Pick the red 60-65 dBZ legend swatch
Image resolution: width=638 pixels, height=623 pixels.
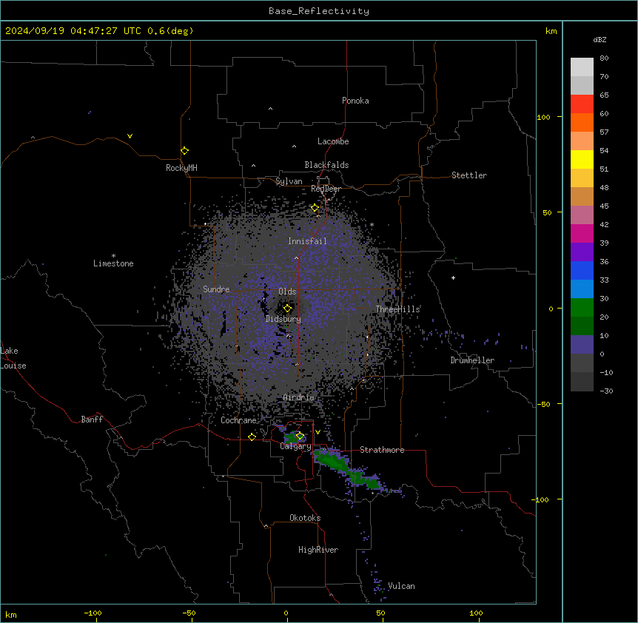tap(582, 104)
